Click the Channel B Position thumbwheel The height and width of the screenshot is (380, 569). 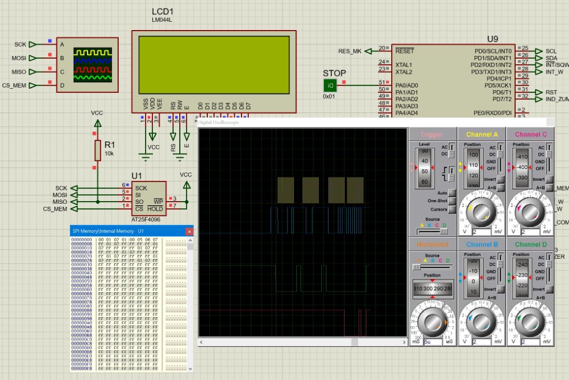coord(473,278)
